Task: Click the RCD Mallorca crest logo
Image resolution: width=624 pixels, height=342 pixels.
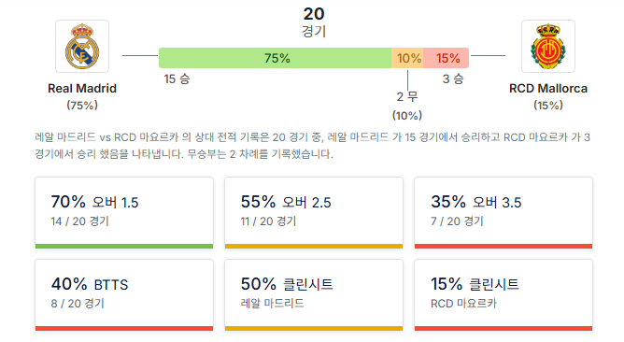Action: (x=548, y=46)
